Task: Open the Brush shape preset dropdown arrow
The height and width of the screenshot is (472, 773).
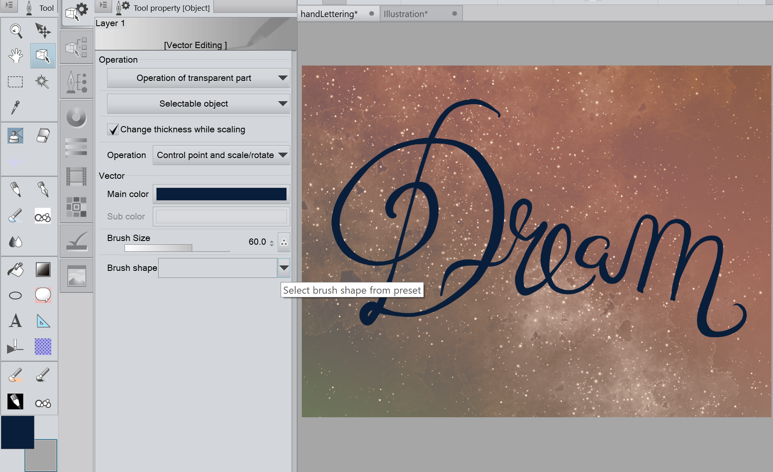Action: pyautogui.click(x=284, y=268)
